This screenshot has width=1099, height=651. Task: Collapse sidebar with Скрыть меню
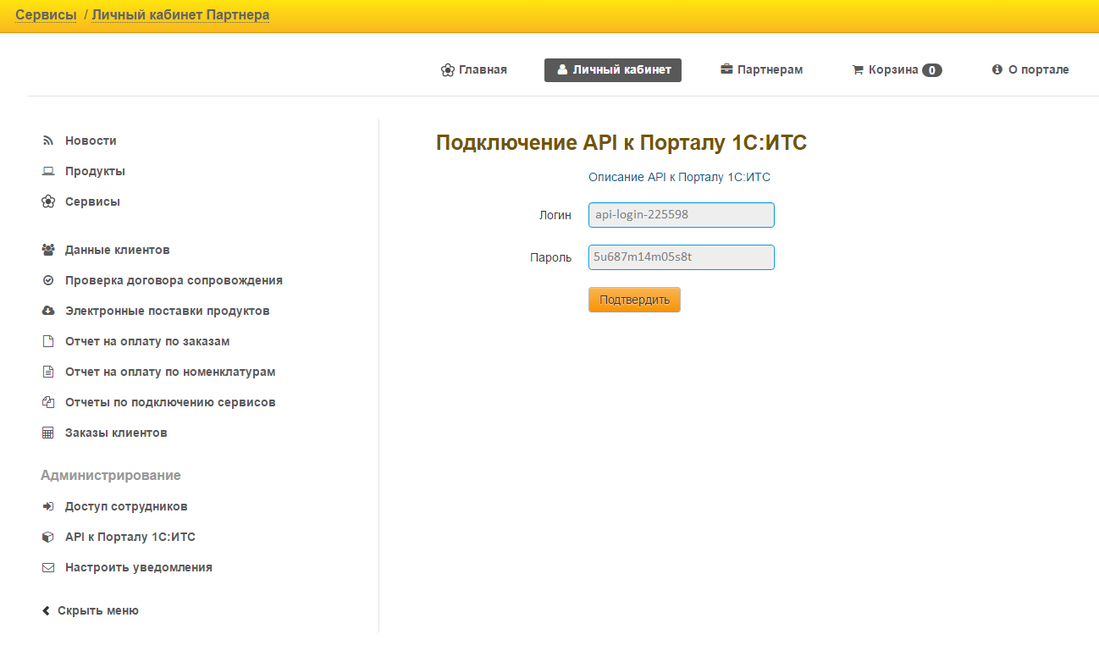90,610
